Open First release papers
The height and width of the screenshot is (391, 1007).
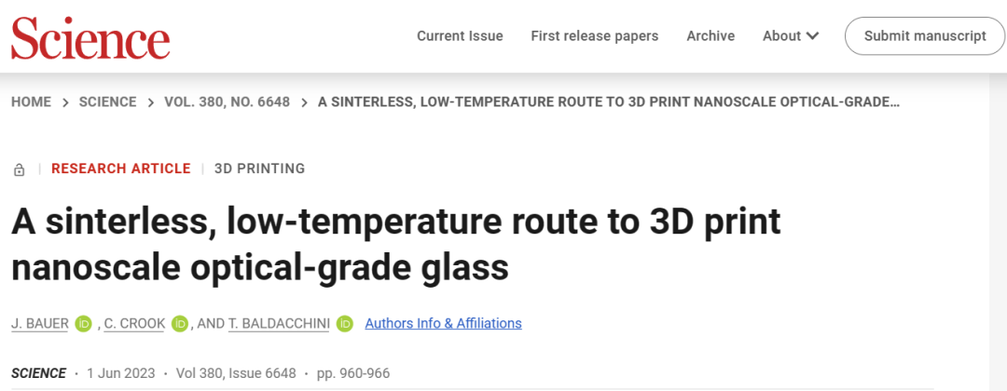[x=595, y=36]
